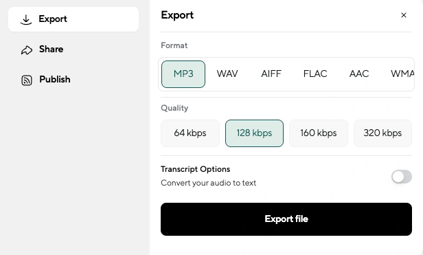Choose 160 kbps quality

tap(319, 133)
